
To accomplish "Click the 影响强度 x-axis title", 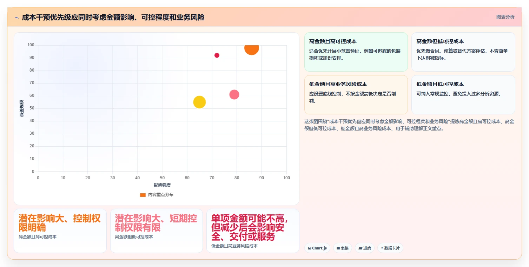I will 162,185.
